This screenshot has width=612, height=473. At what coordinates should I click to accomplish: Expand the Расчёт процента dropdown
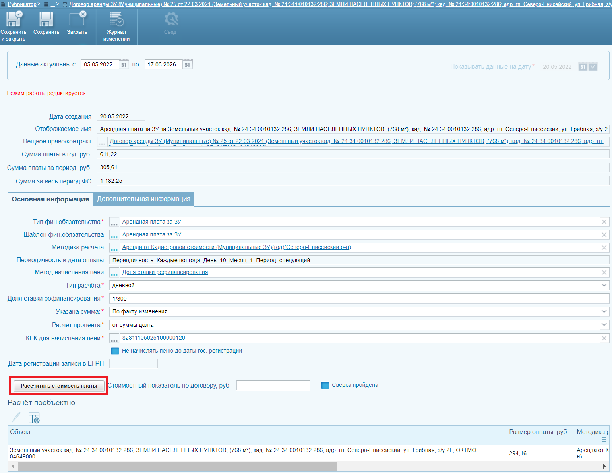coord(604,325)
